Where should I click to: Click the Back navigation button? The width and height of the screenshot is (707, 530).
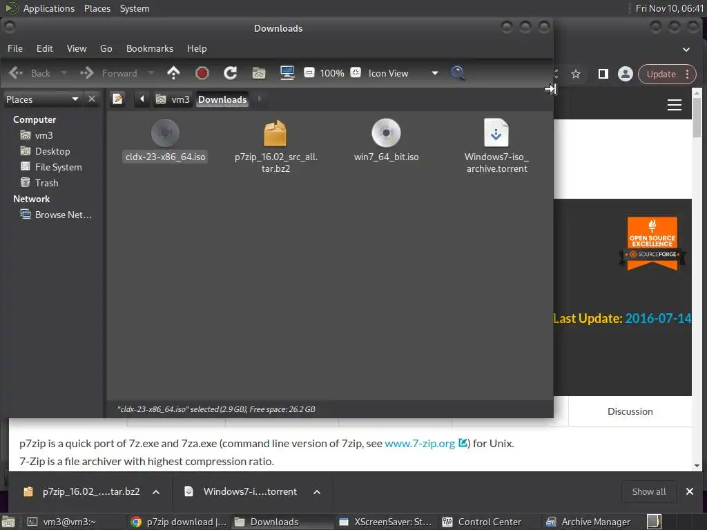pos(30,73)
